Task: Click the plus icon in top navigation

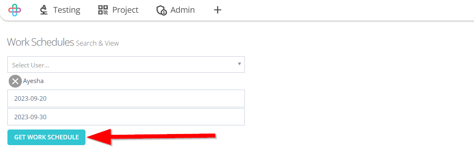Action: click(x=218, y=10)
